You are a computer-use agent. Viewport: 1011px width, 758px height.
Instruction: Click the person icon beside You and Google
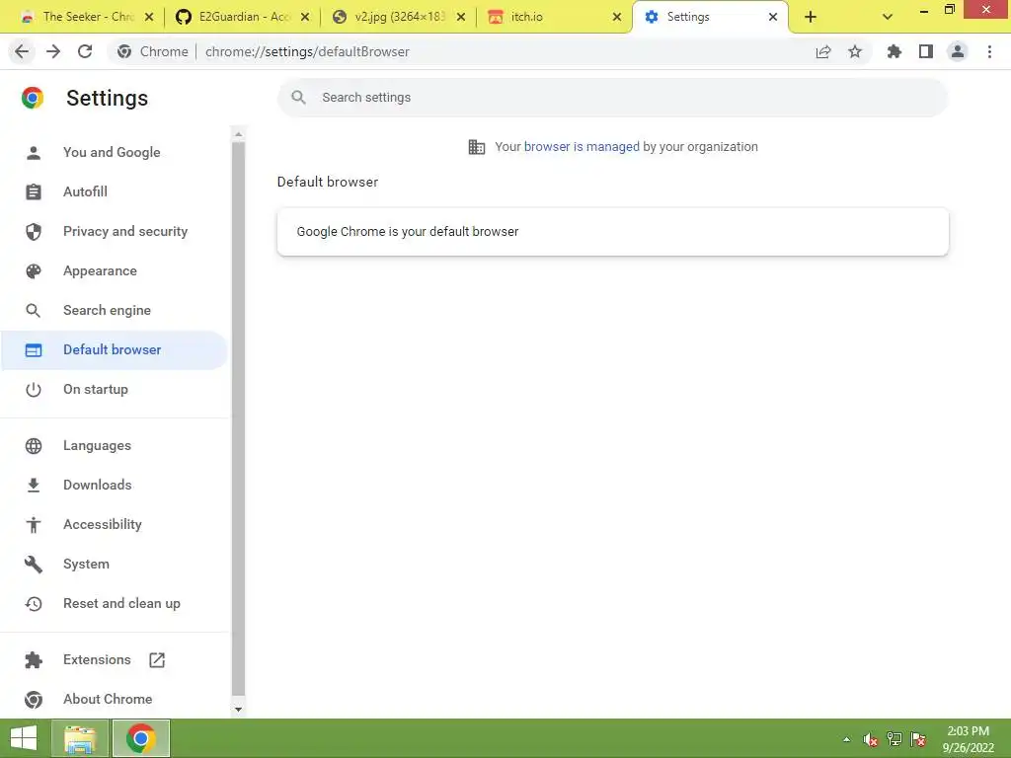pos(34,153)
